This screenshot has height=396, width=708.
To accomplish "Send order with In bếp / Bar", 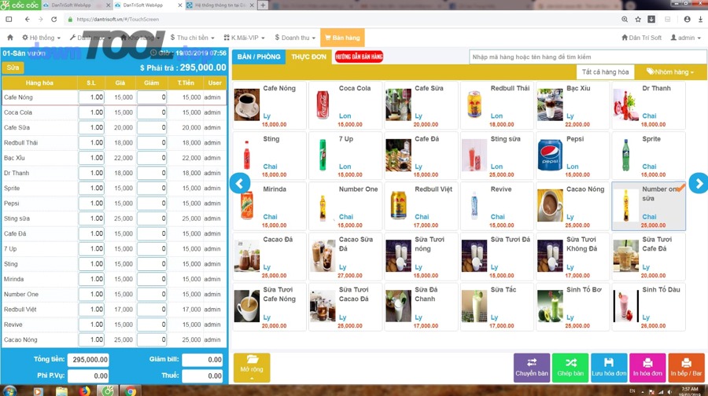I will [686, 368].
